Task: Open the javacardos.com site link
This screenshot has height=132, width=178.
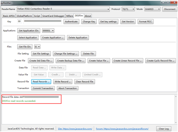Action: pyautogui.click(x=75, y=129)
